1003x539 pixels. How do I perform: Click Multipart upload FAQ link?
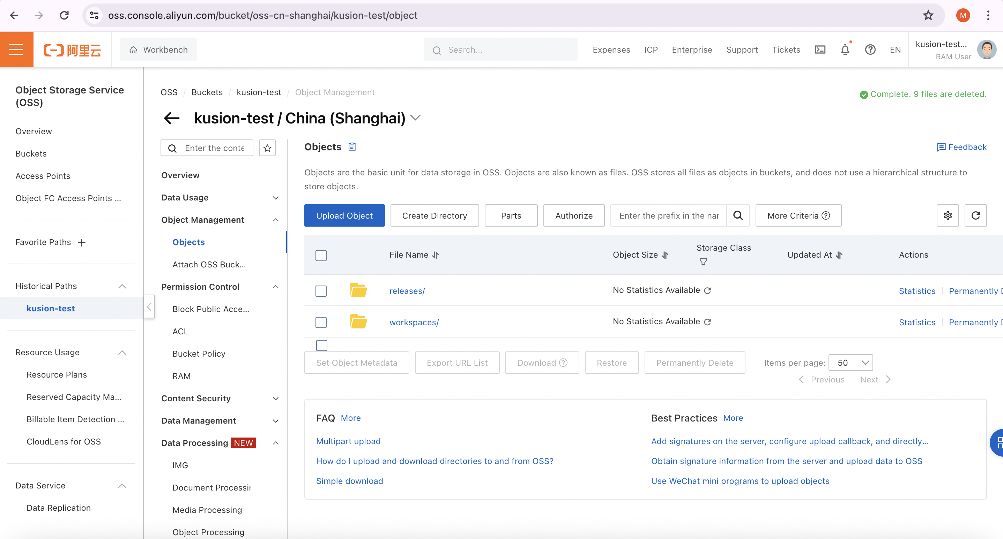coord(349,441)
